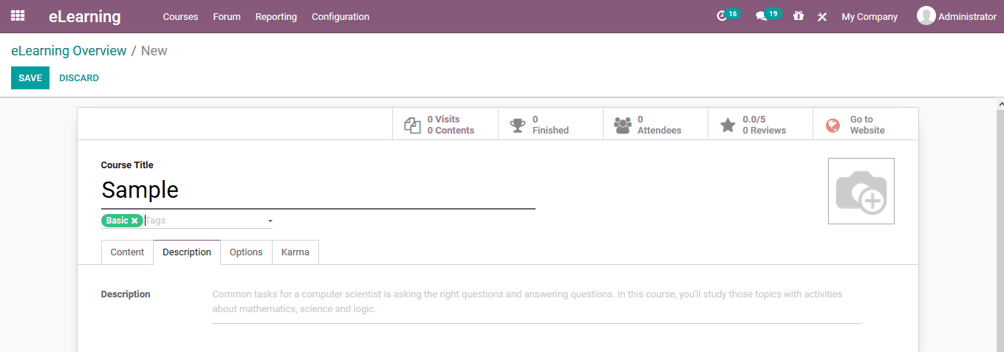Open the Configuration menu
The image size is (1004, 352).
[x=340, y=16]
